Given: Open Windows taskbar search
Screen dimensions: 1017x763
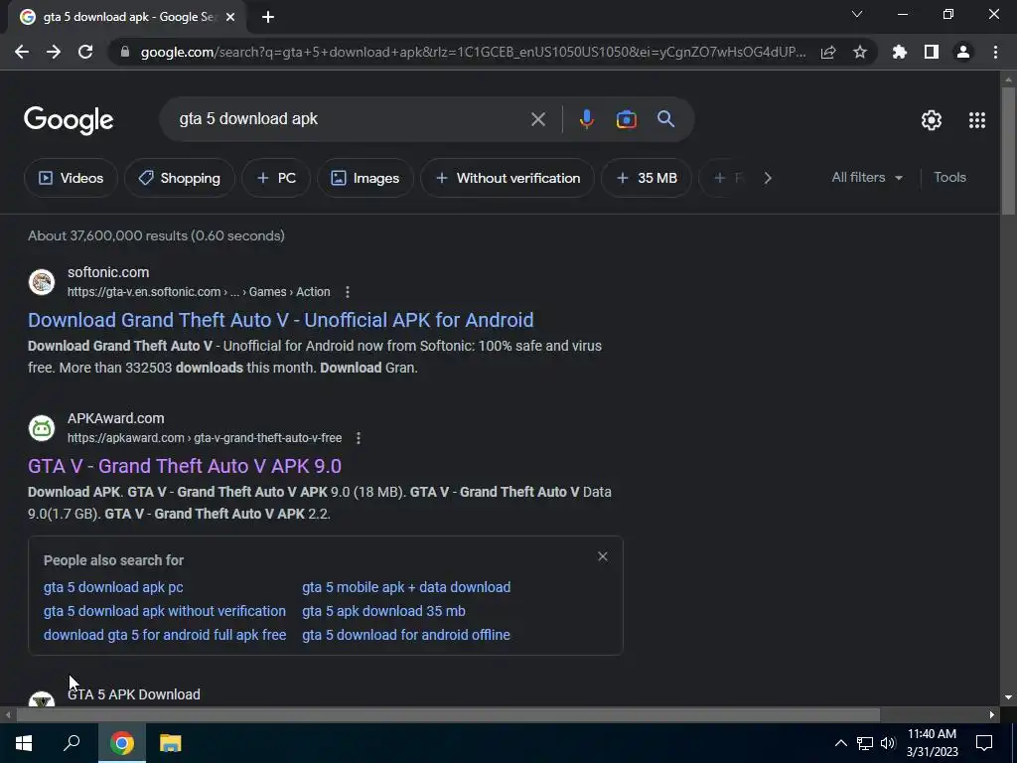Looking at the screenshot, I should pos(72,743).
